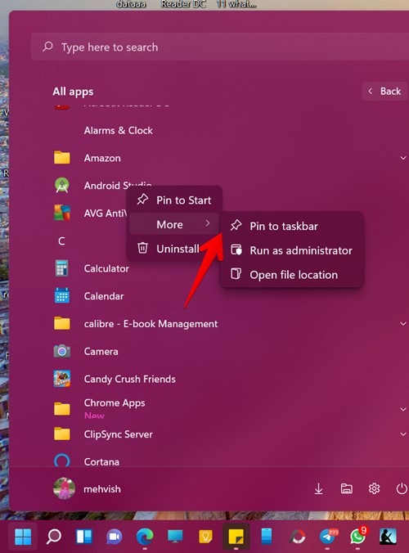This screenshot has width=409, height=553.
Task: Click the Amazon folder label
Action: [102, 158]
